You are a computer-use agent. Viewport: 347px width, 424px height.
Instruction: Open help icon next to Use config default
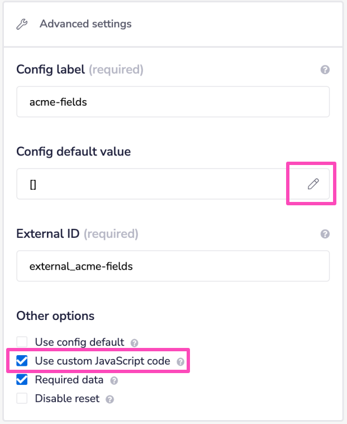tap(134, 342)
